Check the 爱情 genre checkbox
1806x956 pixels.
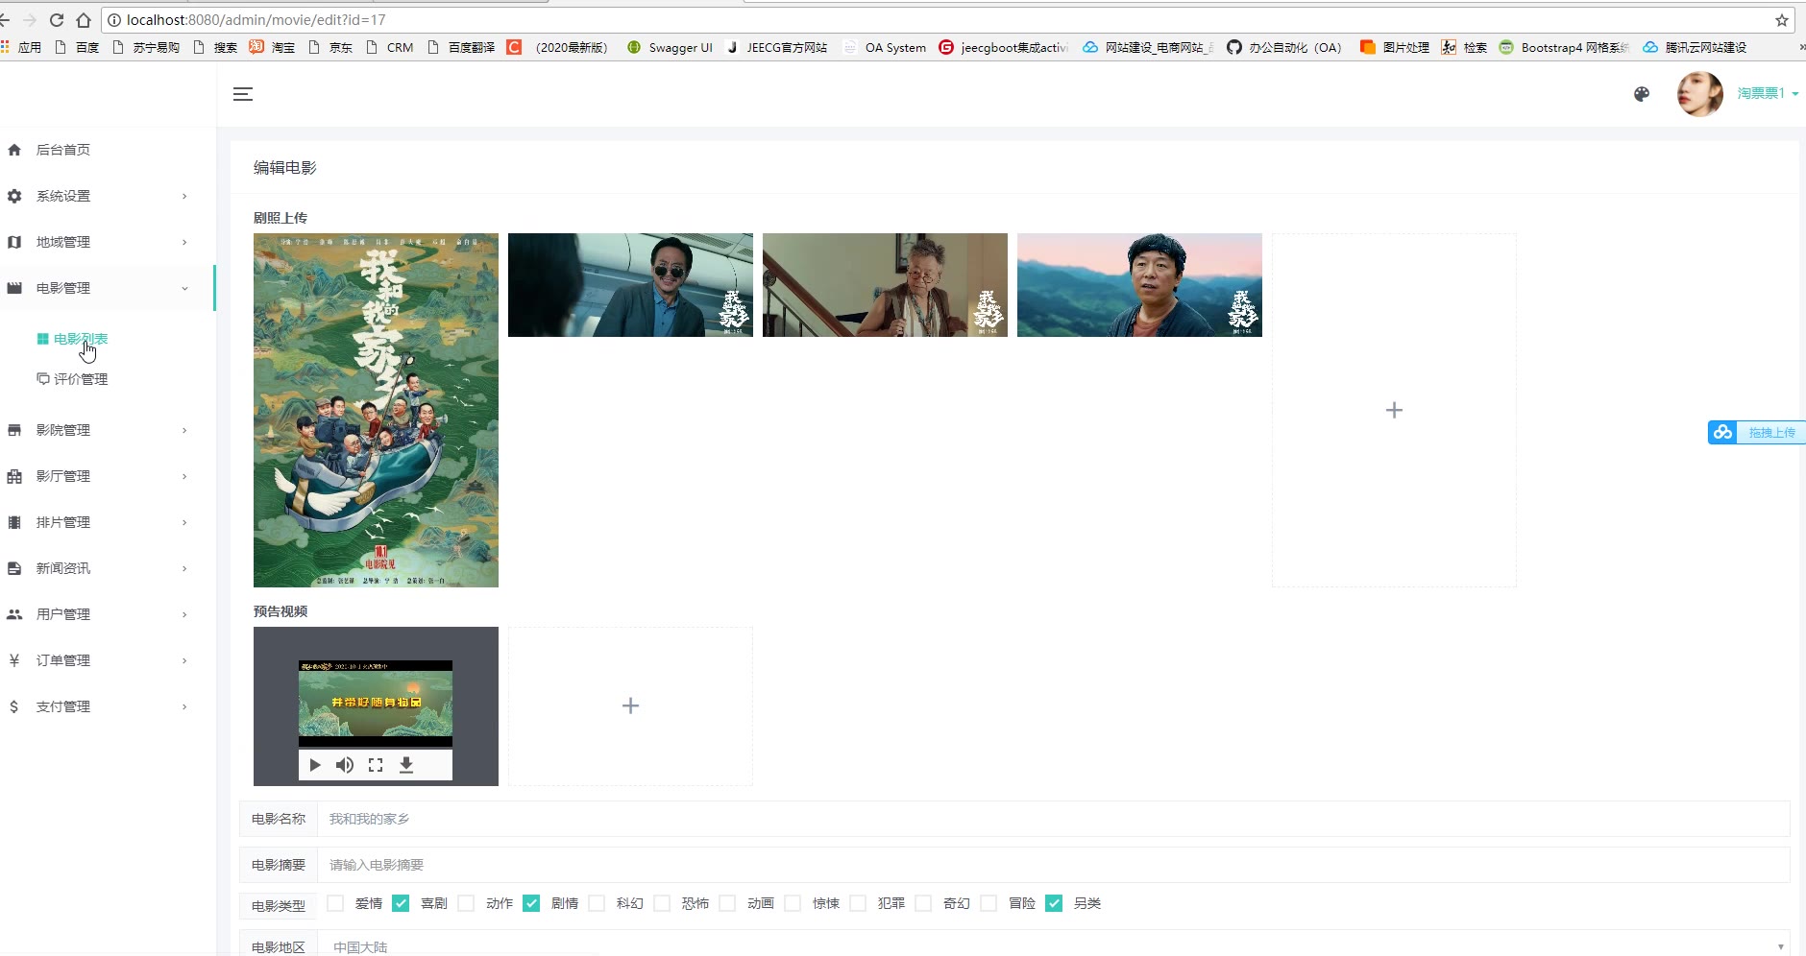tap(335, 903)
